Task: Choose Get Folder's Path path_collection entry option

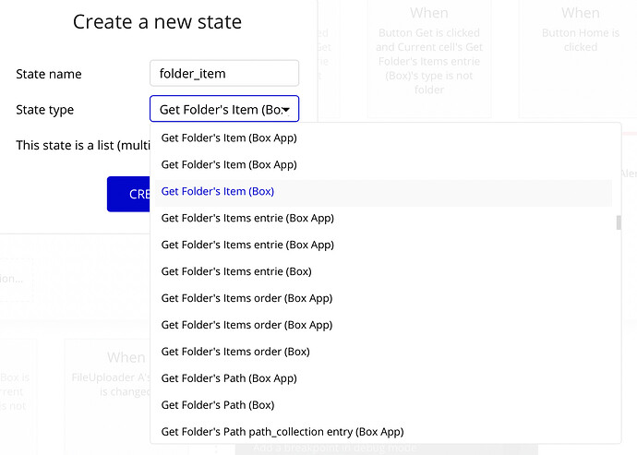Action: pyautogui.click(x=383, y=431)
